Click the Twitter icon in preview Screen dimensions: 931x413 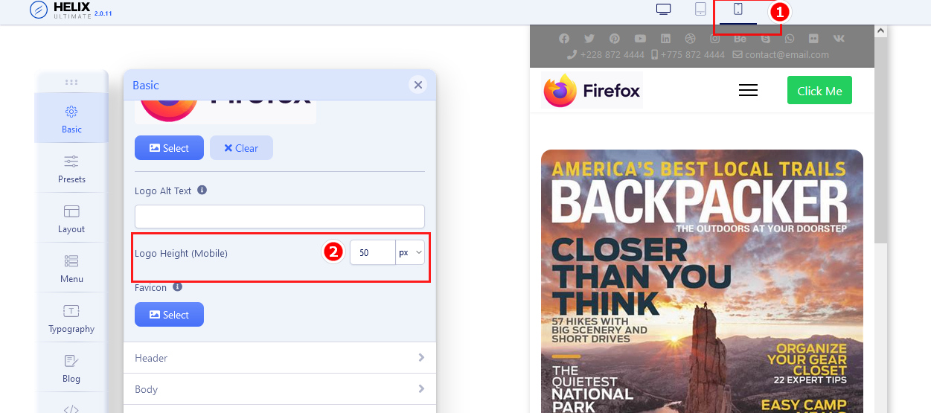589,39
